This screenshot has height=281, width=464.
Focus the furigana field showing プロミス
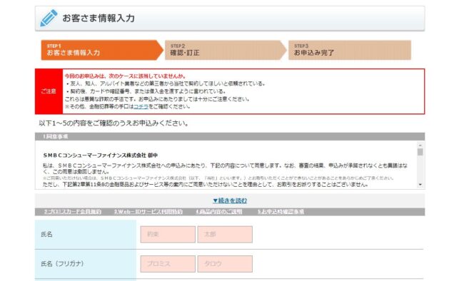[x=168, y=264]
